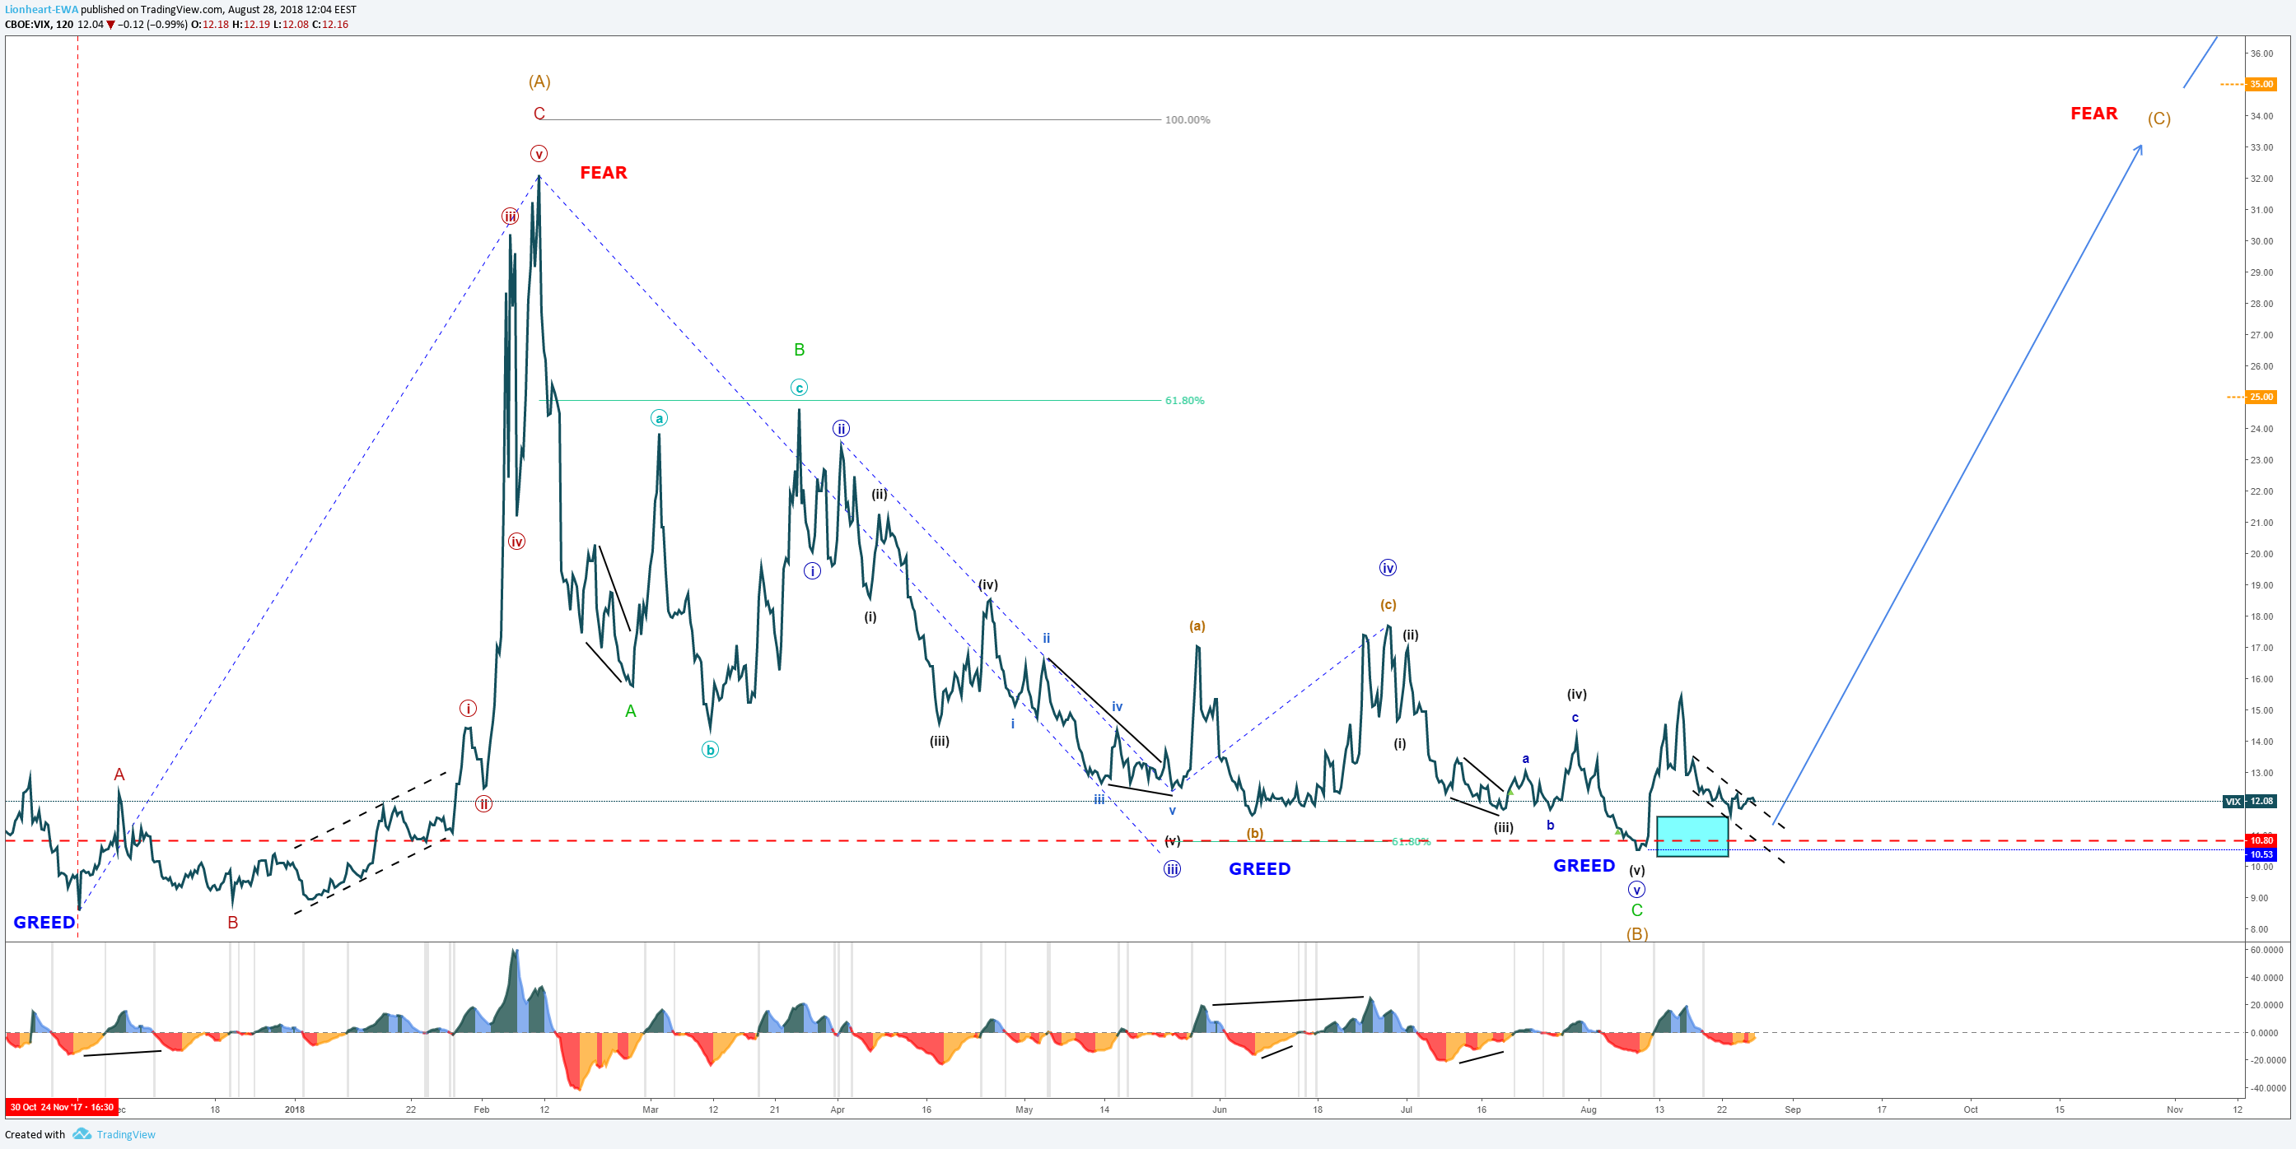Click the red 10.80 price label

pyautogui.click(x=2261, y=841)
